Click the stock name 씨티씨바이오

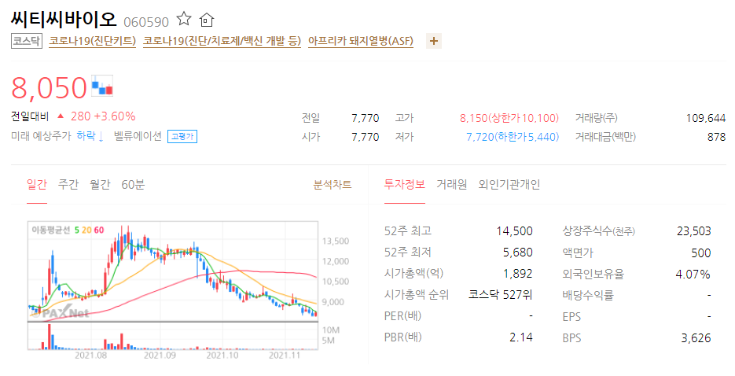point(64,19)
